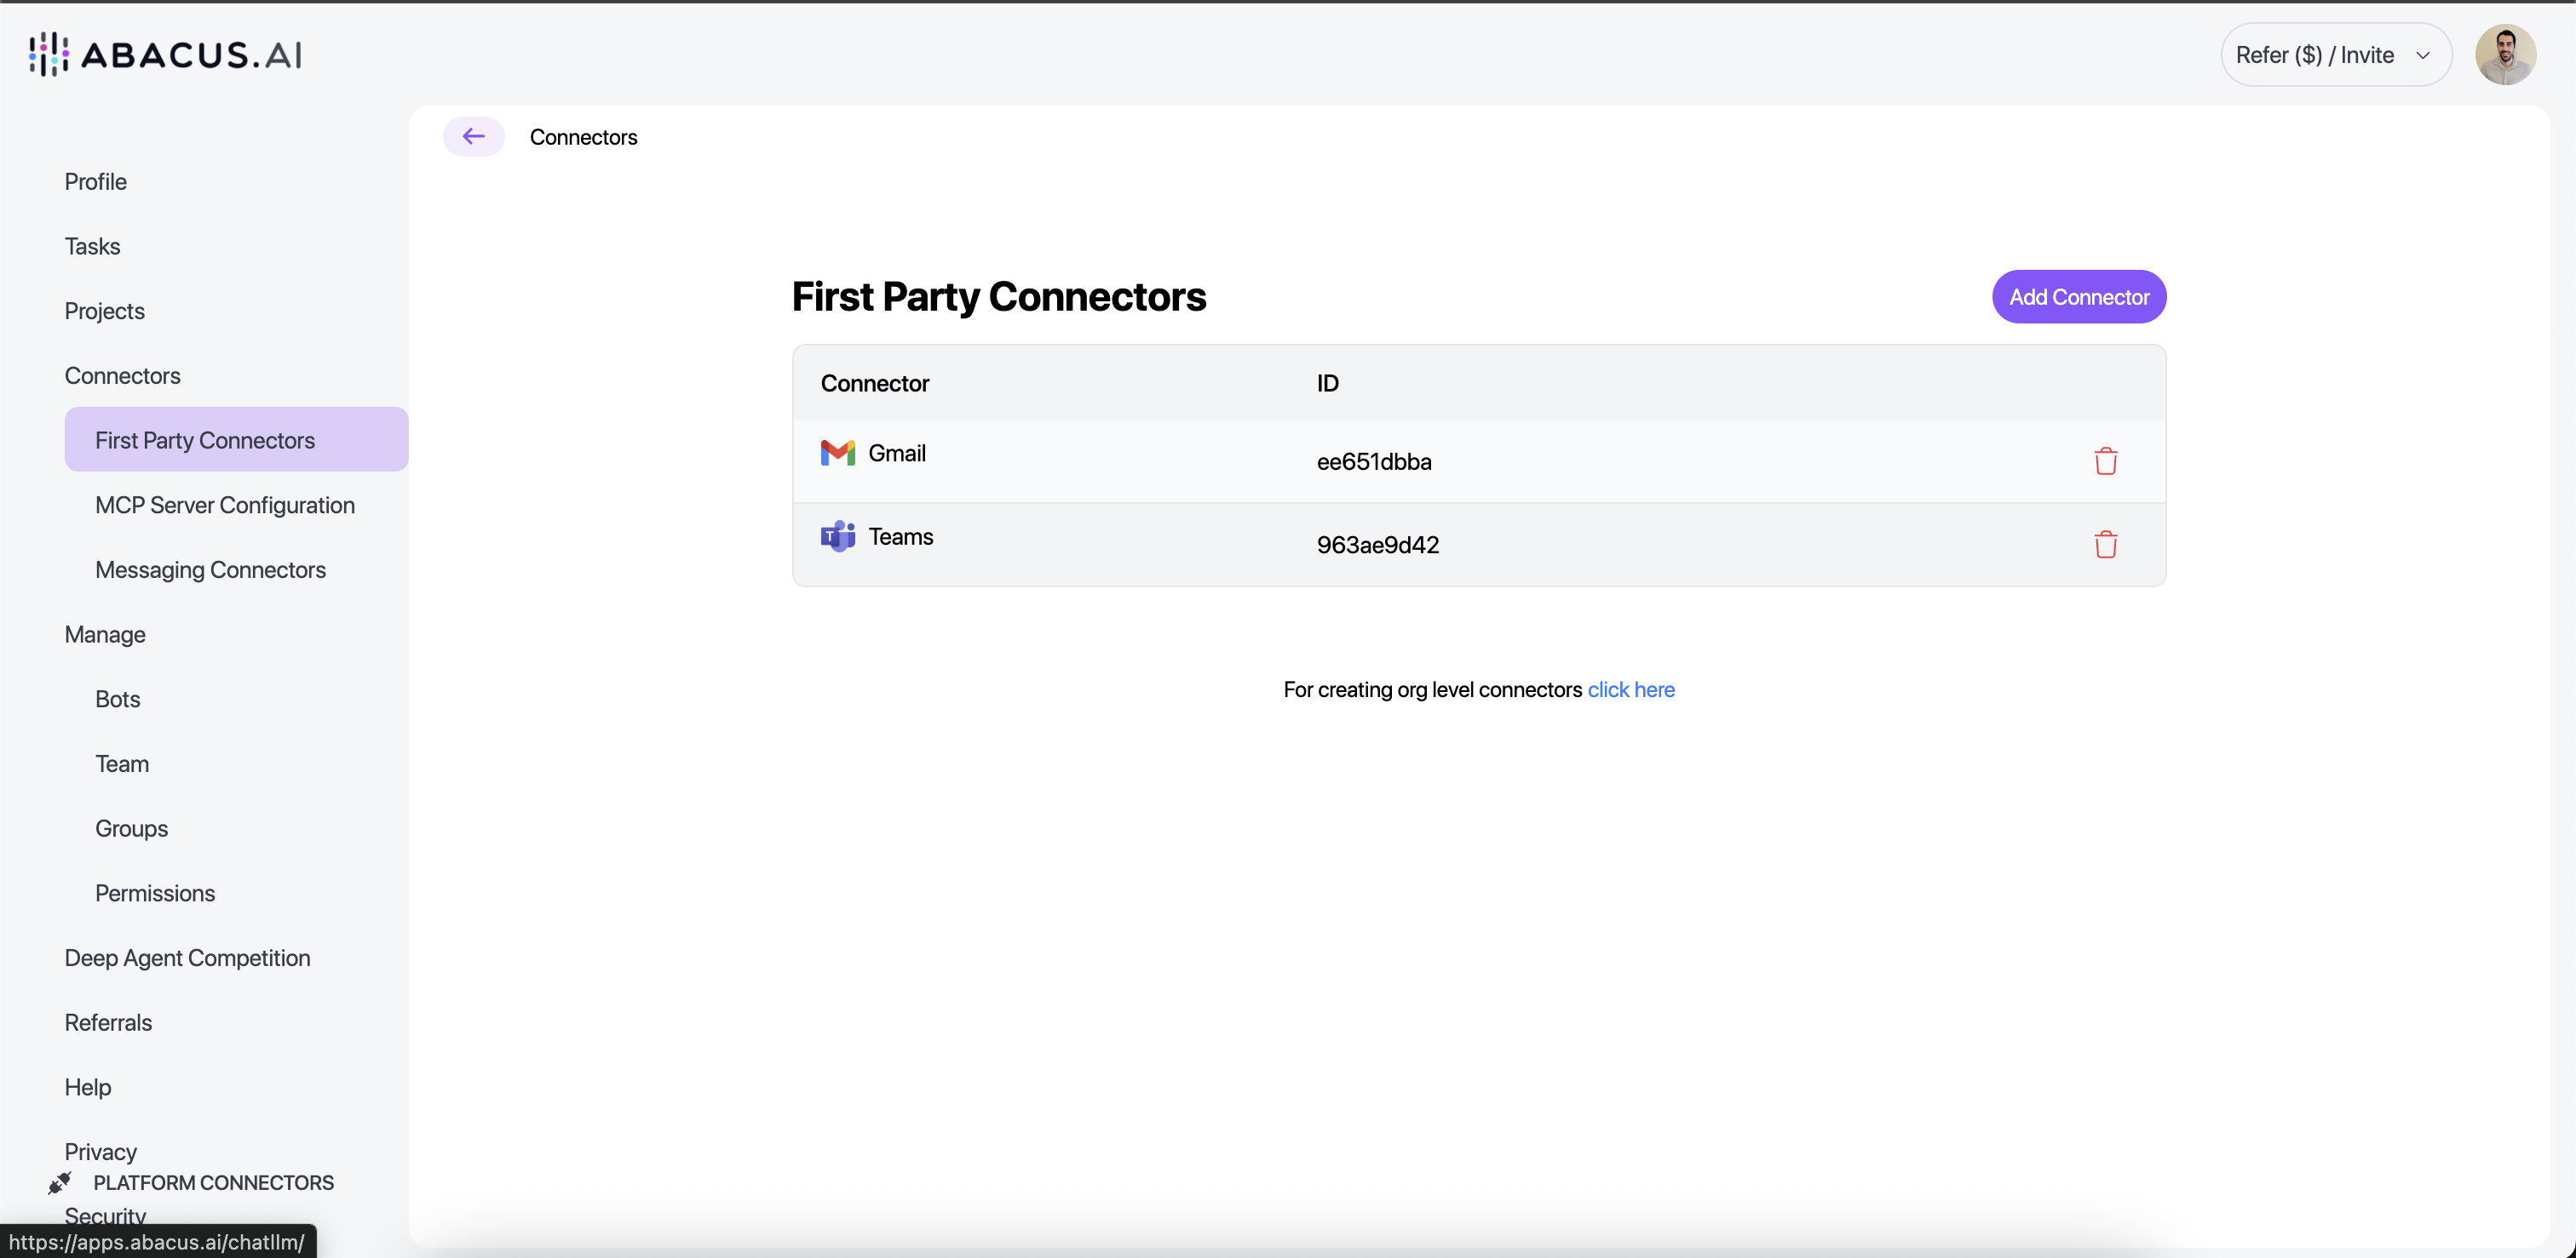Click the Microsoft Teams connector icon
Image resolution: width=2576 pixels, height=1258 pixels.
click(837, 536)
